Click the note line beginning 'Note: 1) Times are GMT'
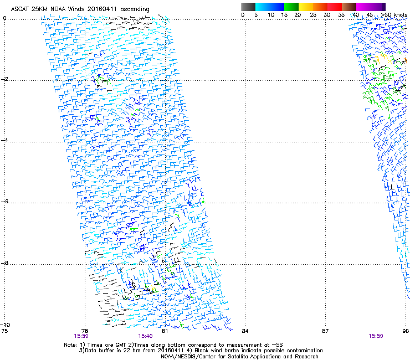Screen dimensions: 410x360 [173, 345]
